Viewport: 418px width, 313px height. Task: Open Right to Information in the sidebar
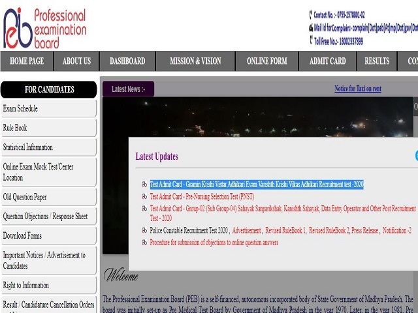(x=49, y=286)
